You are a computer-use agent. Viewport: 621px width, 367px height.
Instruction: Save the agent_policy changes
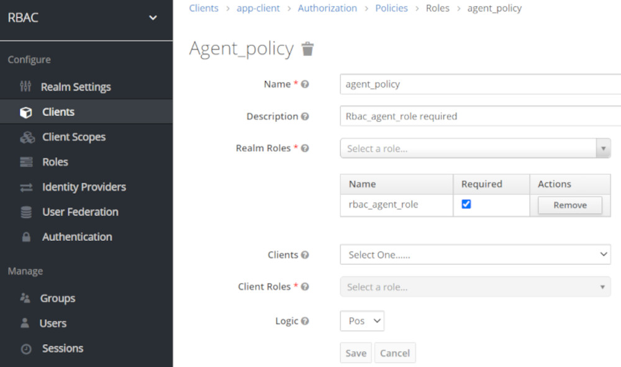356,353
